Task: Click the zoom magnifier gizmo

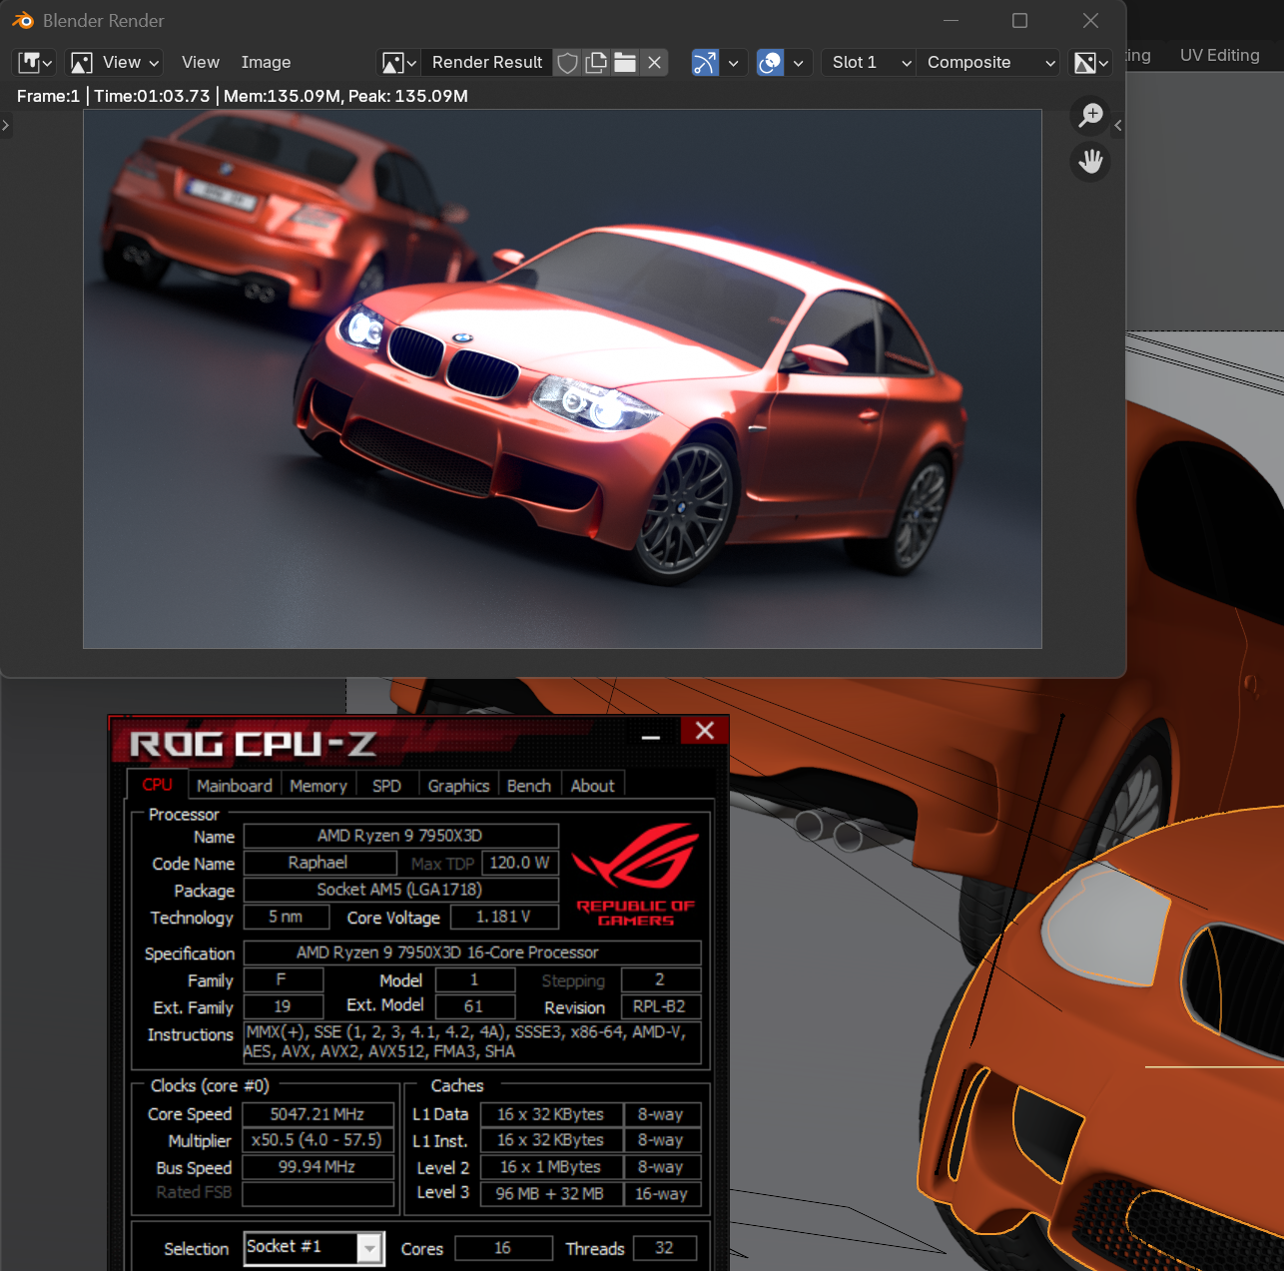Action: tap(1090, 114)
